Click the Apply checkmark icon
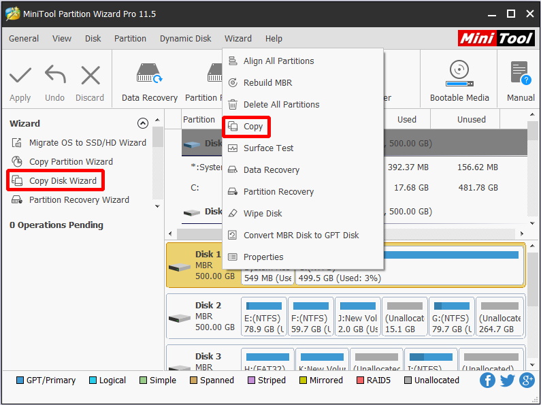Screen dimensions: 541x405 pyautogui.click(x=20, y=75)
